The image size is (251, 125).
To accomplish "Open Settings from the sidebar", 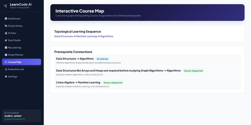I will [21, 77].
